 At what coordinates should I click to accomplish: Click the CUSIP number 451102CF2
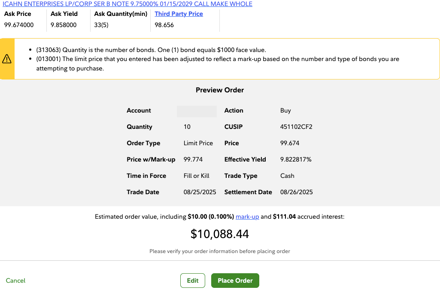click(296, 127)
